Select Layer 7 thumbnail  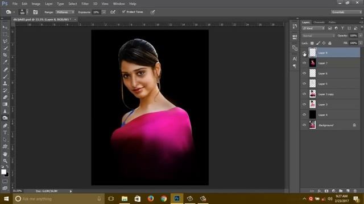click(x=312, y=63)
